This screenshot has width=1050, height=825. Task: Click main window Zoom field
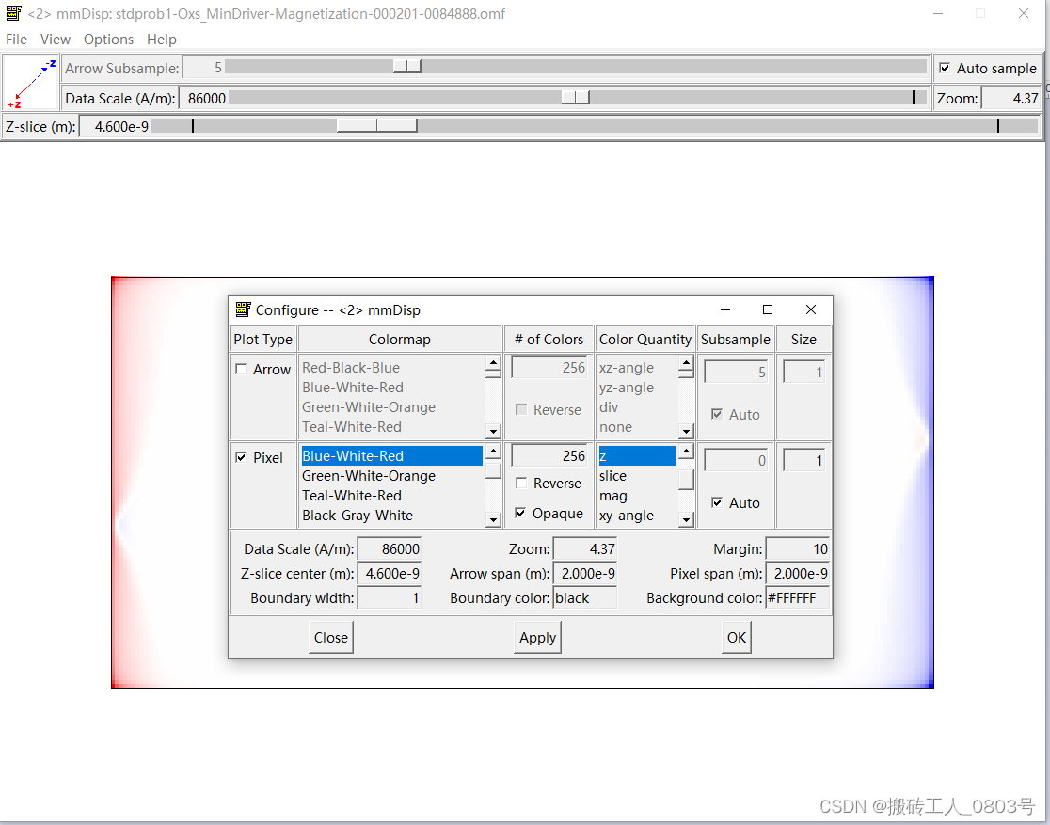(x=1010, y=99)
